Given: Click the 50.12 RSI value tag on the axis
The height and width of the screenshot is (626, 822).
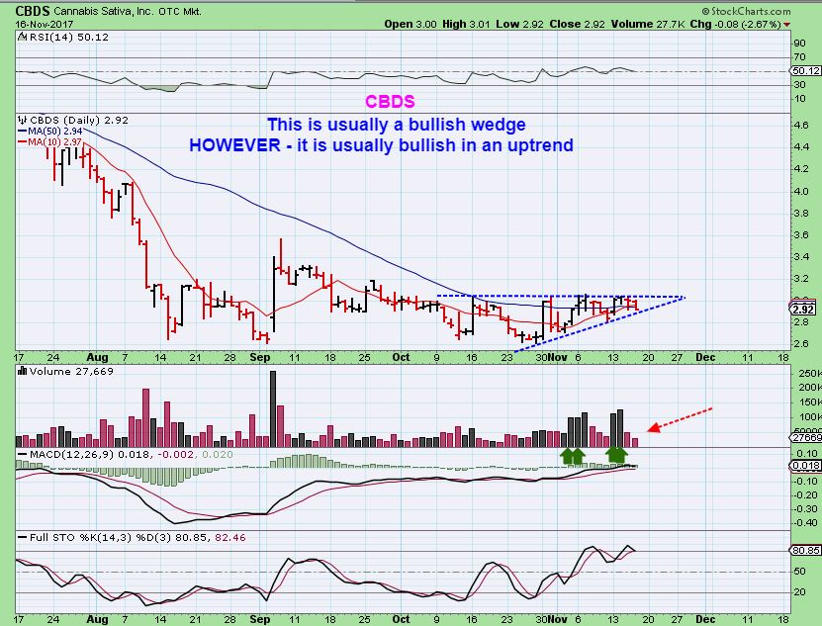Looking at the screenshot, I should click(806, 71).
